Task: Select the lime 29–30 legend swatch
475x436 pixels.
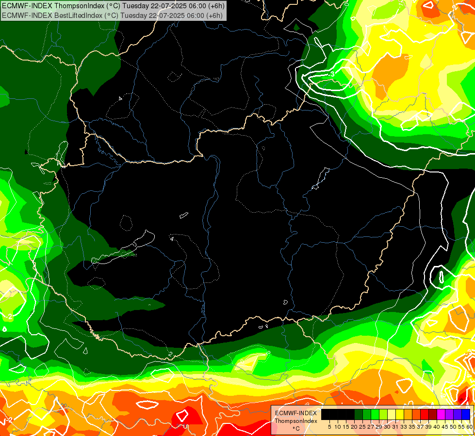Action: 383,414
